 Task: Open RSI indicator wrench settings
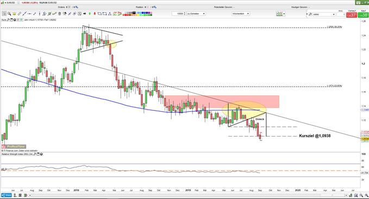click(x=35, y=154)
